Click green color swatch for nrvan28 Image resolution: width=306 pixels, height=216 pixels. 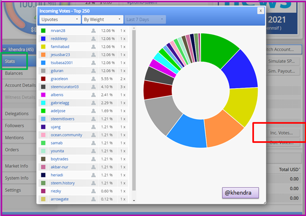(43, 31)
